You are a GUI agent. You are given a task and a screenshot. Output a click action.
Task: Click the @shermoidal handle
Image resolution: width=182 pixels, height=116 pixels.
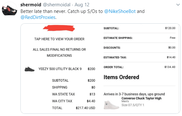57,5
